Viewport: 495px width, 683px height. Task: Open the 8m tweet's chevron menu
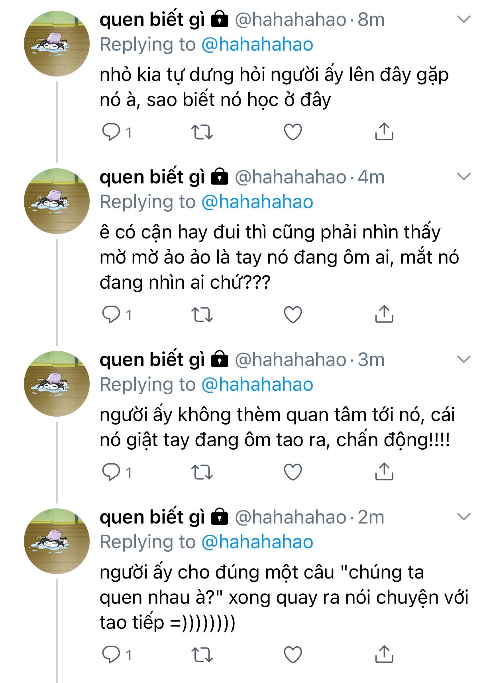(464, 19)
